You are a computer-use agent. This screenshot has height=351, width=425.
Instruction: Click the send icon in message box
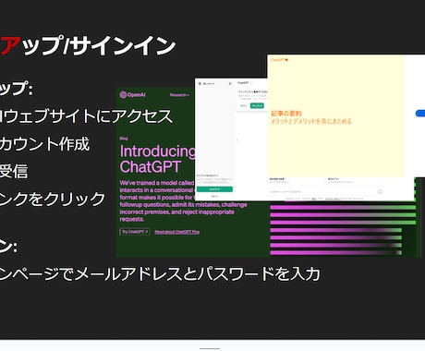[x=380, y=192]
